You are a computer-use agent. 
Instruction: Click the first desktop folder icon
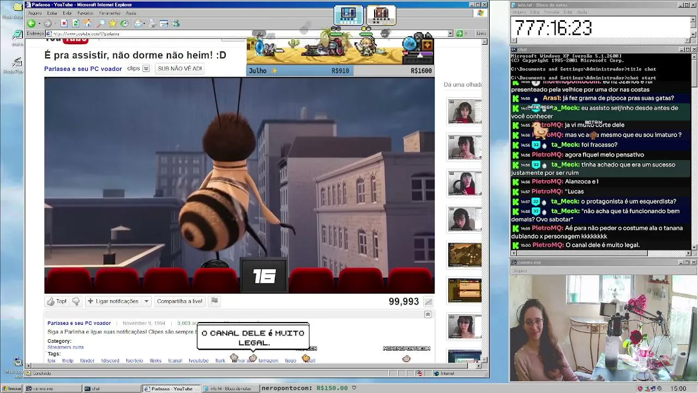[x=17, y=8]
